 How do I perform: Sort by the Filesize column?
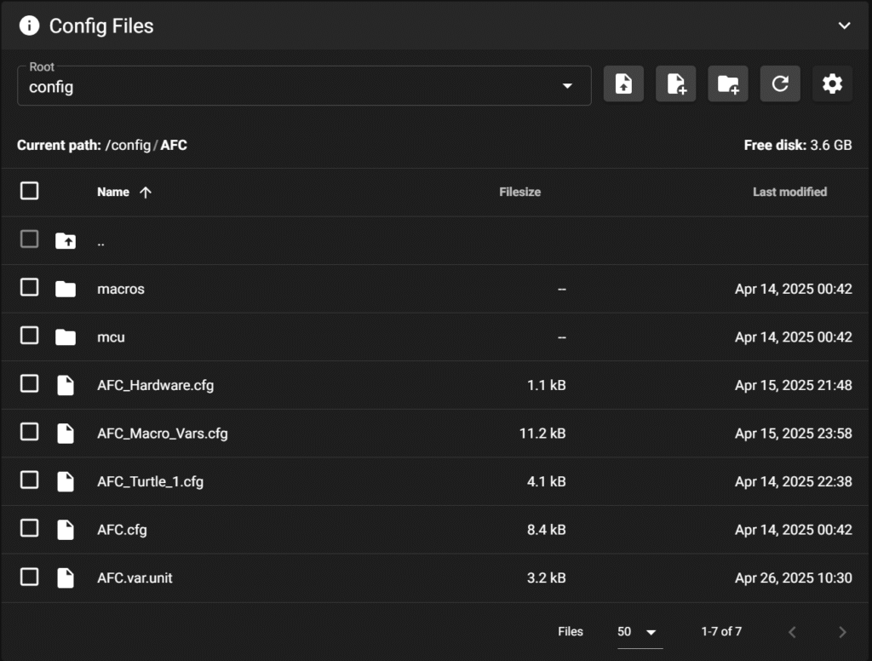[x=519, y=192]
